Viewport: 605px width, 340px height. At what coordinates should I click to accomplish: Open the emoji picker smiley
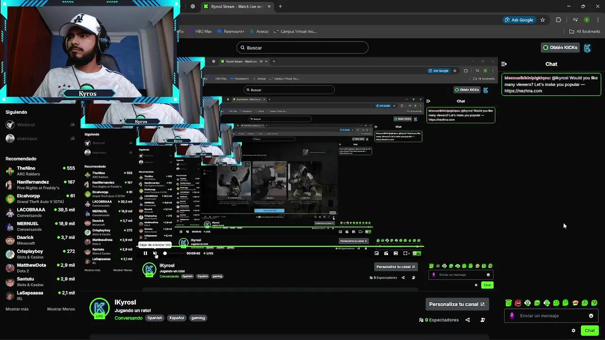click(x=591, y=316)
